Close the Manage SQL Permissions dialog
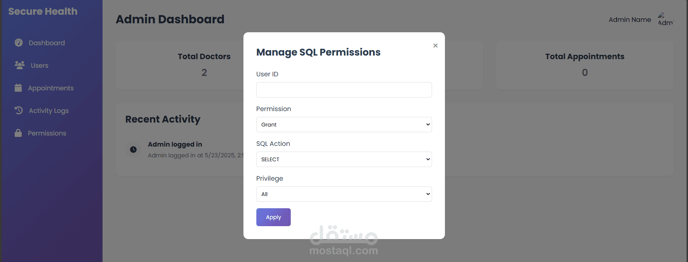The height and width of the screenshot is (262, 688). 435,46
